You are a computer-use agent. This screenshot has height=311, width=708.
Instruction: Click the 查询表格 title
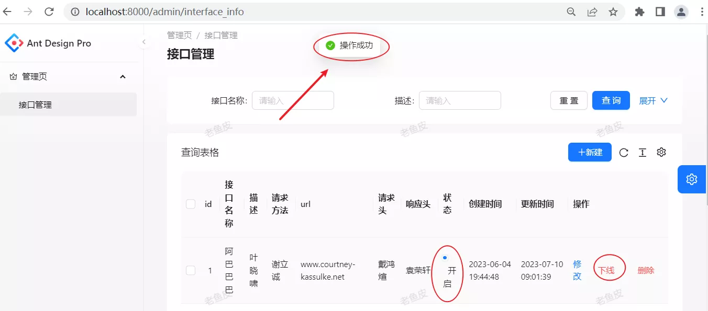coord(200,152)
